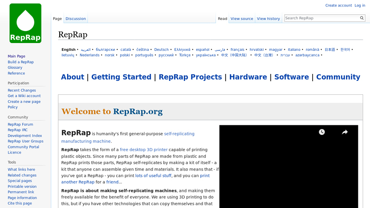Open Special pages tool link
Image resolution: width=370 pixels, height=208 pixels.
[x=19, y=181]
